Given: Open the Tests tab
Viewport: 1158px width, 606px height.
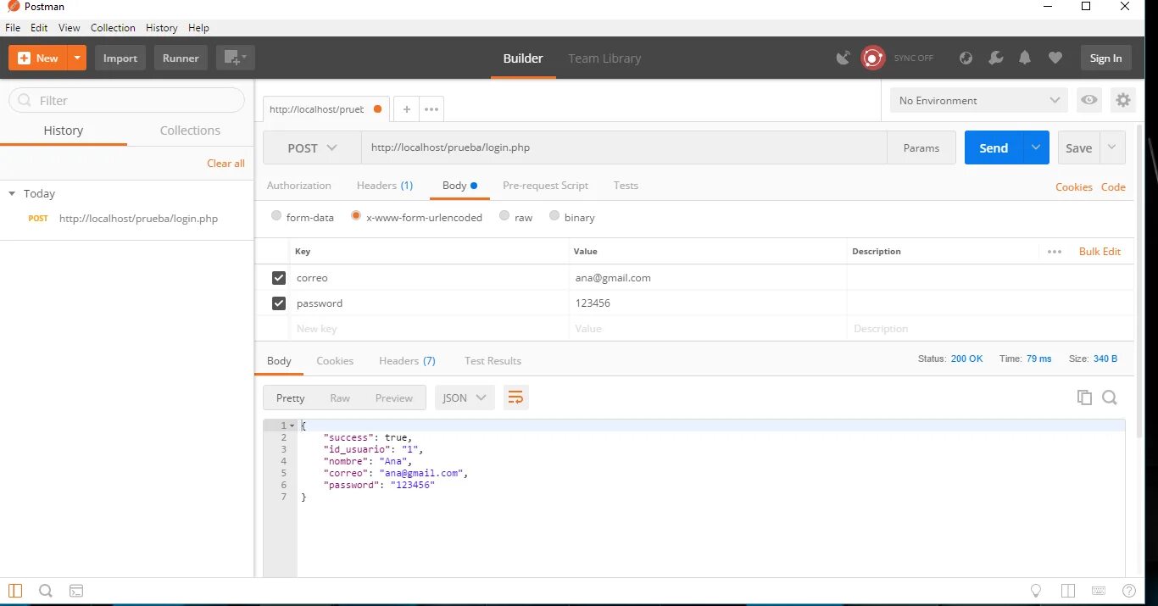Looking at the screenshot, I should pos(626,186).
